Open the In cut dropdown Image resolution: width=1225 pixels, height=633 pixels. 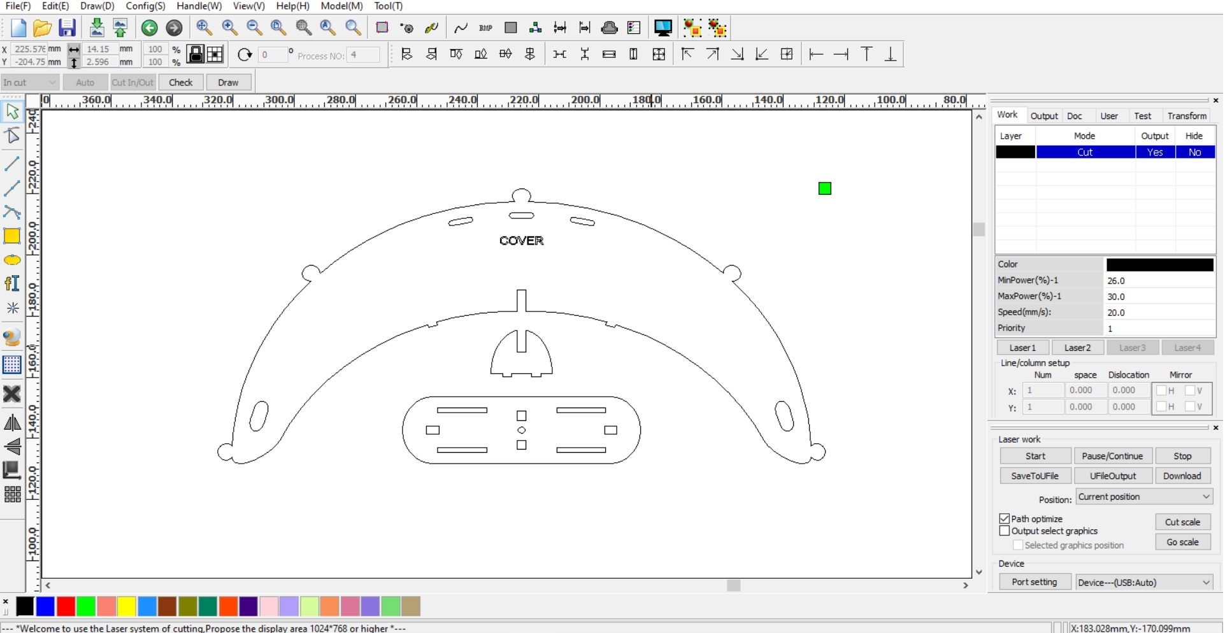[30, 83]
